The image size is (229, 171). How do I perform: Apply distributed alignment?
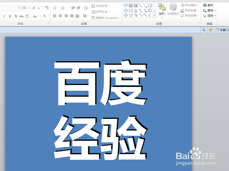click(x=77, y=16)
